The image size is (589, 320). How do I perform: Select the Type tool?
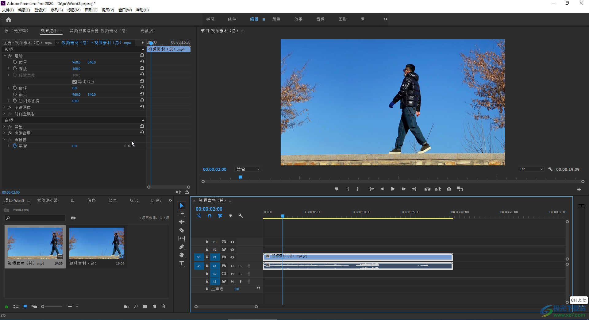182,264
